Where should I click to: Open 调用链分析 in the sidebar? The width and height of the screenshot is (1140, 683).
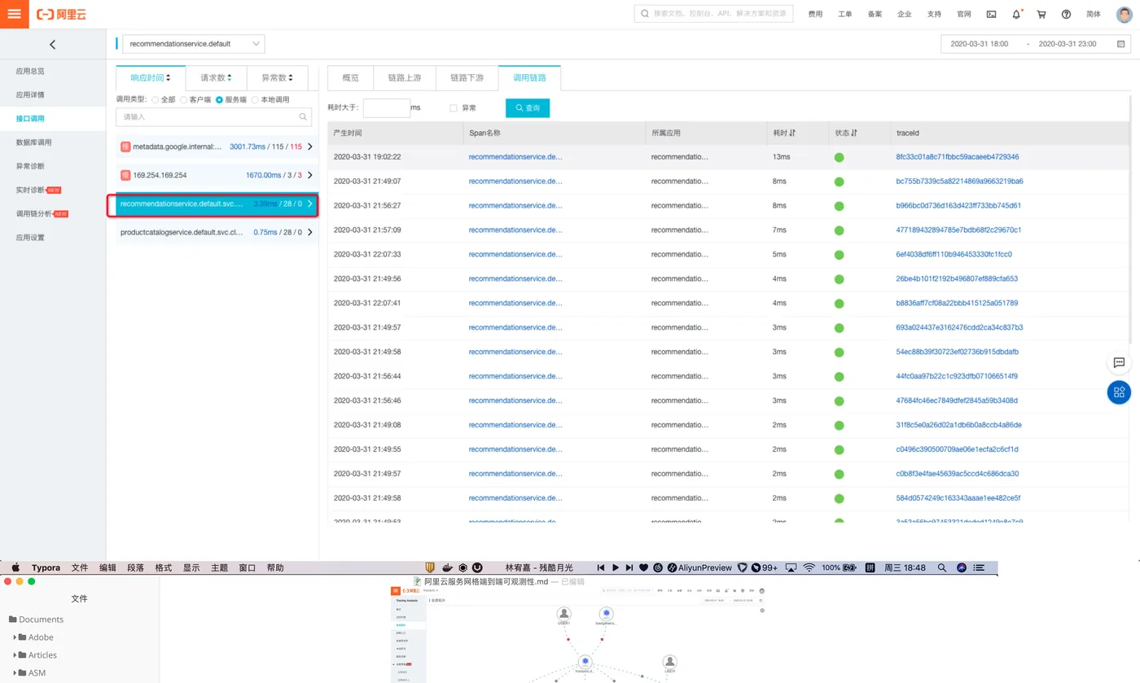[x=33, y=214]
